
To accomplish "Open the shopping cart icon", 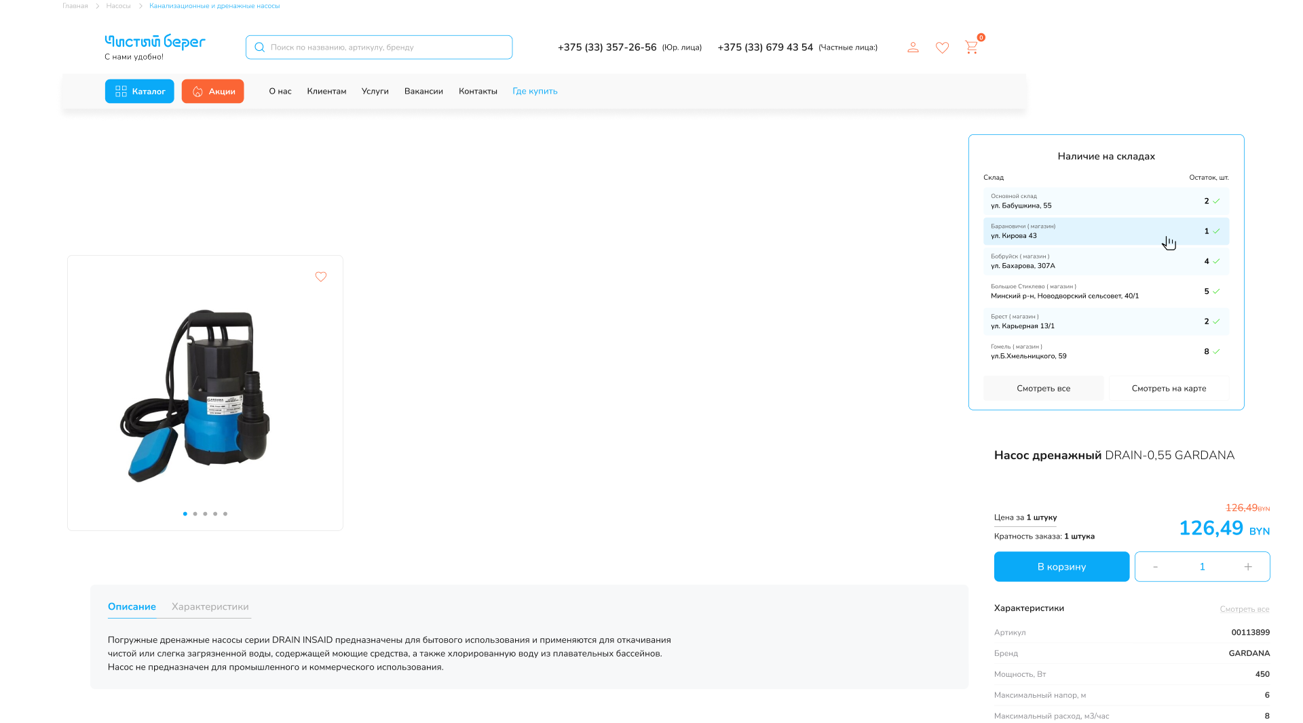I will click(x=971, y=47).
